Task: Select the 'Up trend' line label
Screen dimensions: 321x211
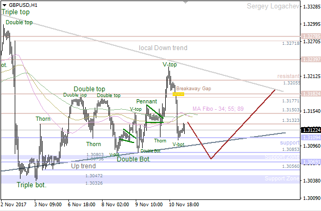Action: click(83, 166)
